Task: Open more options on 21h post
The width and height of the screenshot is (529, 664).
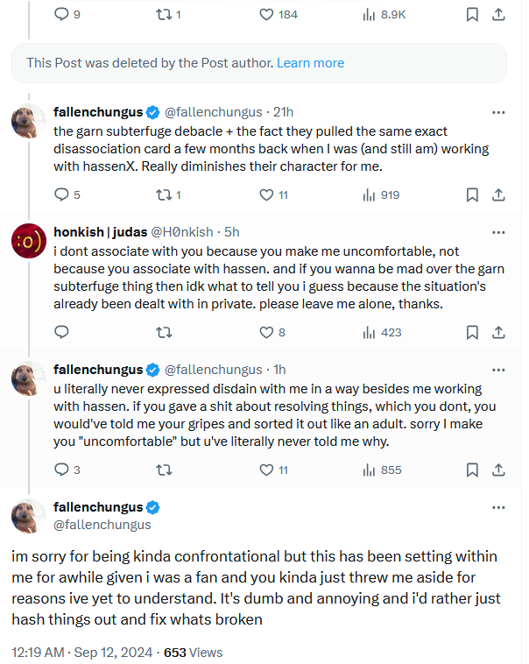Action: point(498,112)
